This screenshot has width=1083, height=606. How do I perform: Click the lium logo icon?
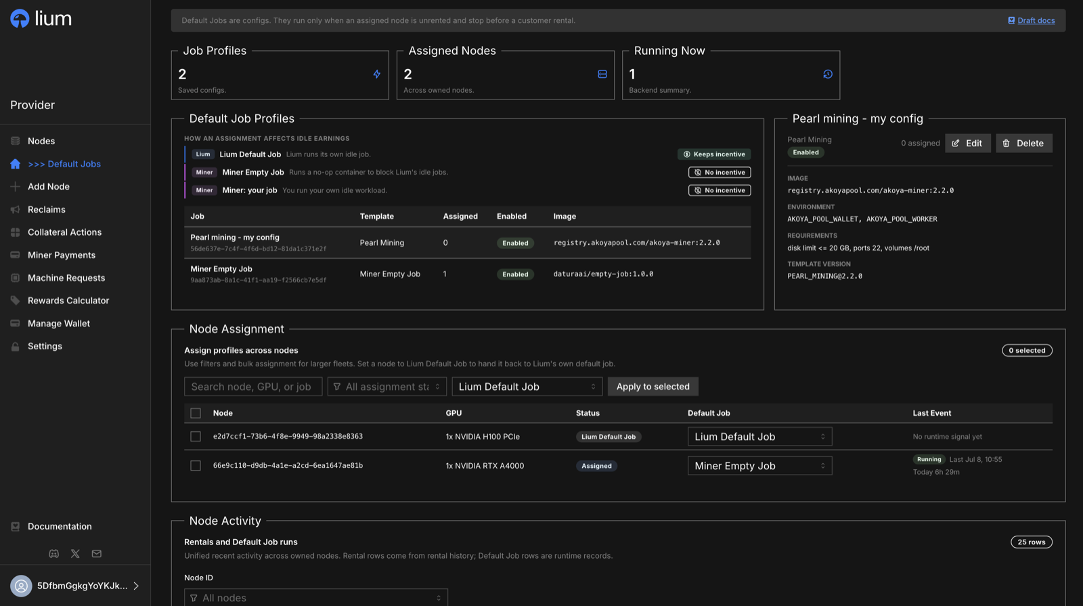(x=20, y=18)
